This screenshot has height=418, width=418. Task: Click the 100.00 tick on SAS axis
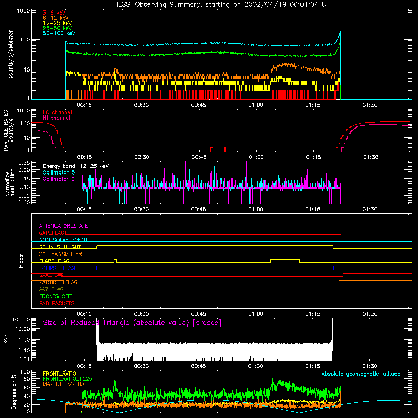coord(21,319)
